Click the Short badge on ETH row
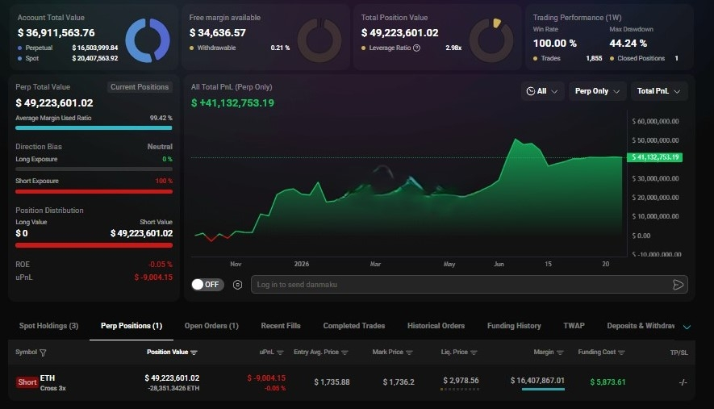714x409 pixels. pos(27,382)
